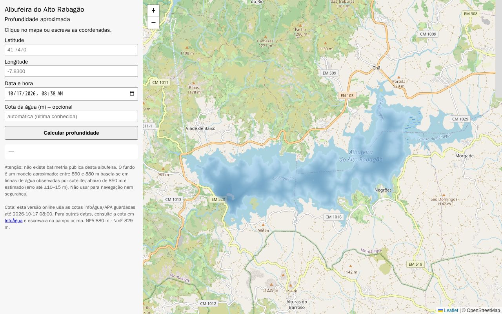Zoom in on the map
Viewport: 502px width, 314px height.
pos(153,11)
